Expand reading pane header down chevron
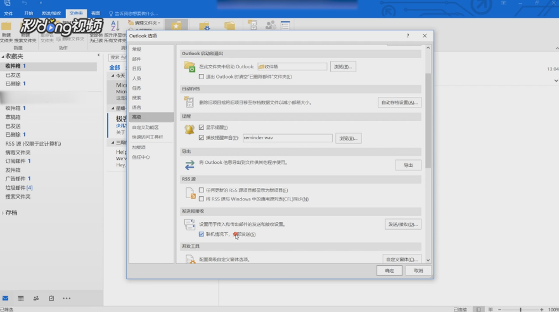The width and height of the screenshot is (559, 312). [x=556, y=81]
